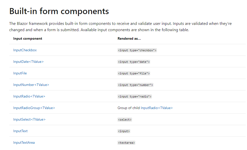247x150 pixels.
Task: Visit the InputTextArea link
Action: tap(24, 143)
